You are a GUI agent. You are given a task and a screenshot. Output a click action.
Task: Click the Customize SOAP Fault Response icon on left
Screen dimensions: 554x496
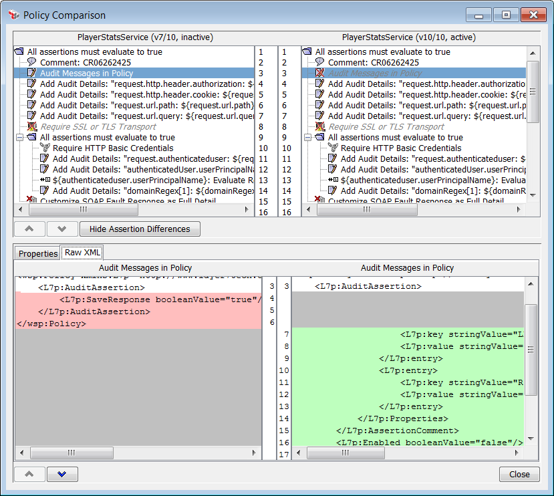(31, 201)
